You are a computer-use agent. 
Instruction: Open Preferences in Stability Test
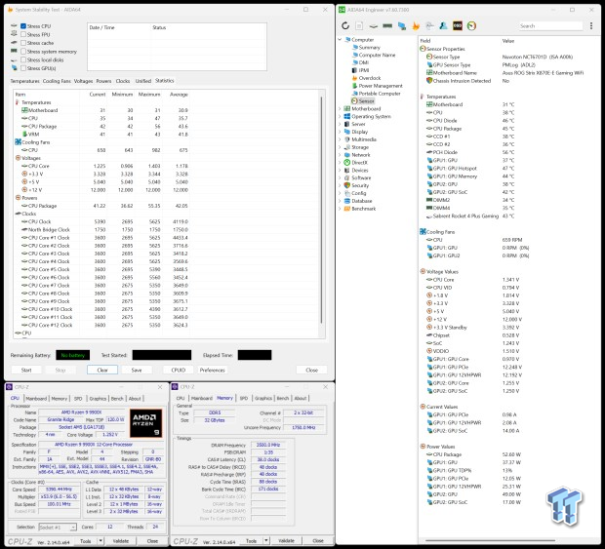click(212, 371)
